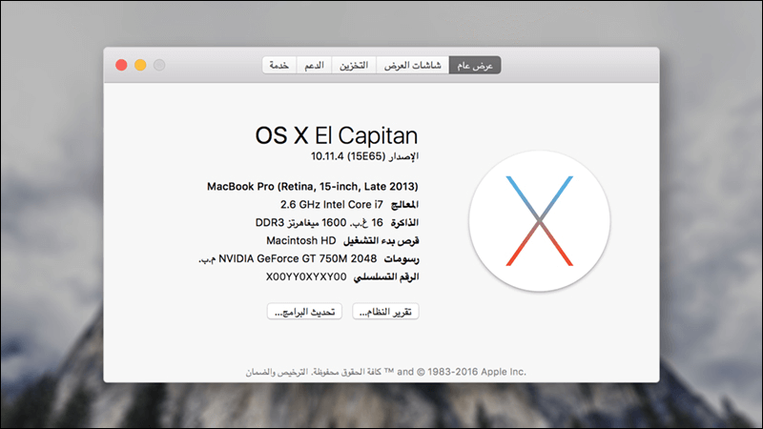
Task: Open the شاشات العرض tab
Action: point(412,65)
